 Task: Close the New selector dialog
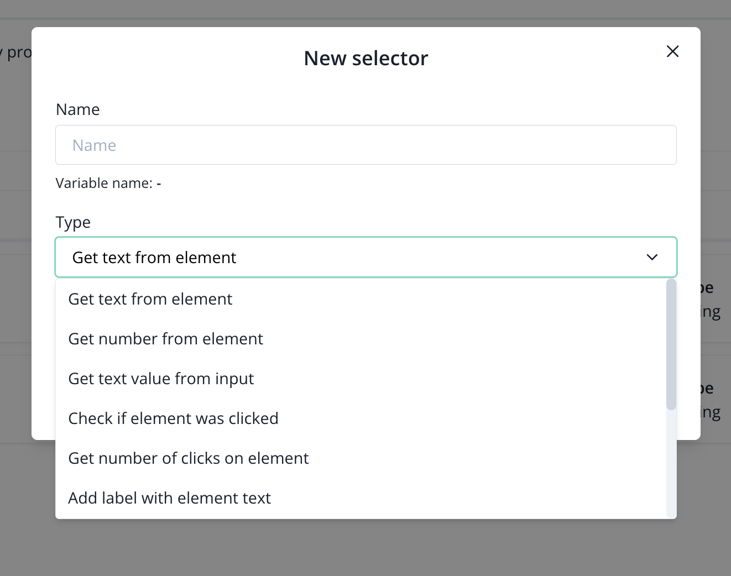coord(672,51)
